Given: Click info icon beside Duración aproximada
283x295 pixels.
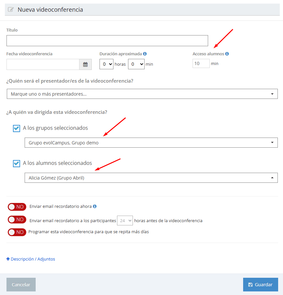Looking at the screenshot, I should tap(145, 54).
